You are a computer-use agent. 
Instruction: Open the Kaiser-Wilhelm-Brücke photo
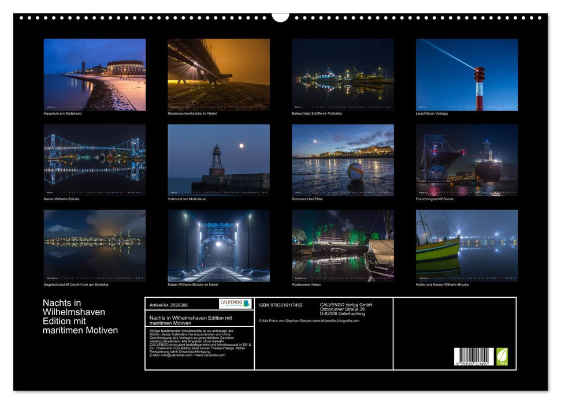(94, 159)
